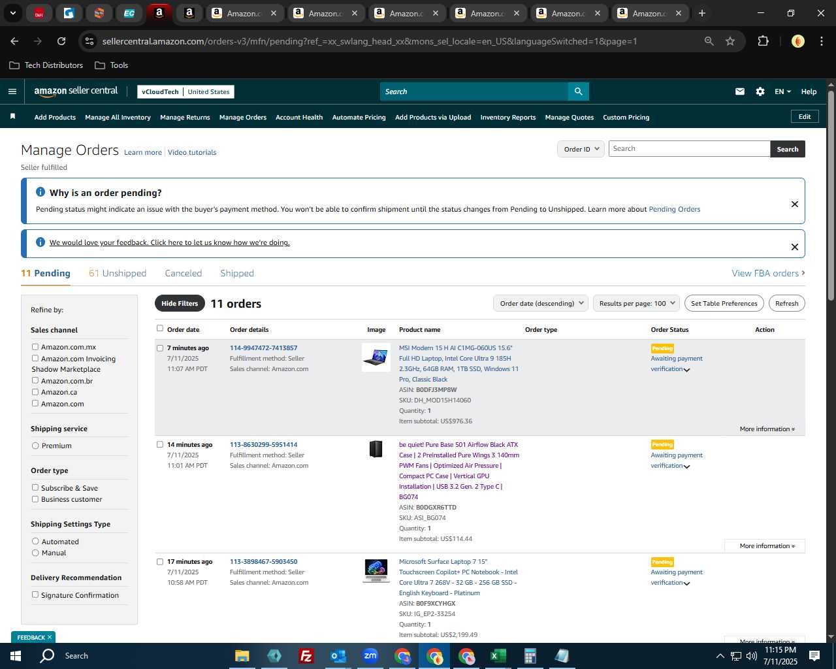836x669 pixels.
Task: Open order 113-8630299-5951414 link
Action: click(x=263, y=445)
